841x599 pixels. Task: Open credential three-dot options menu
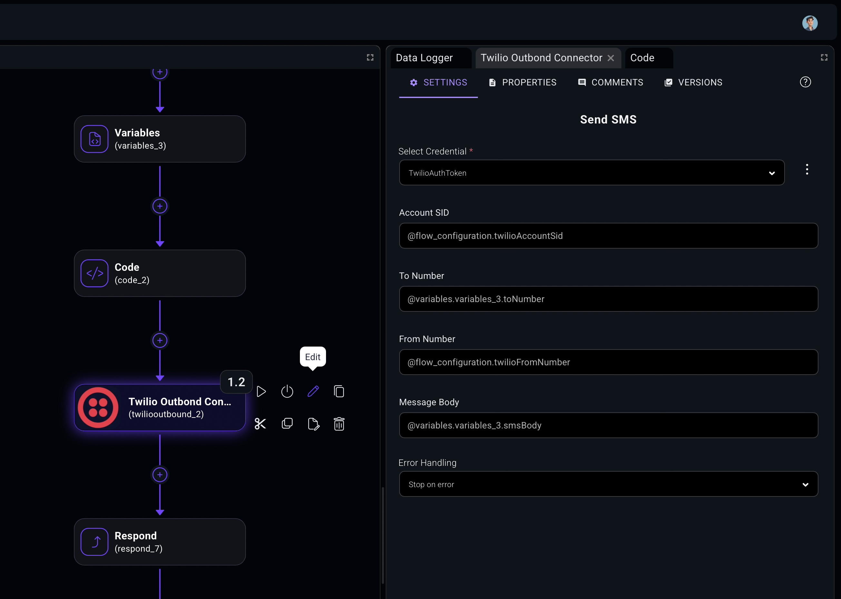point(807,169)
